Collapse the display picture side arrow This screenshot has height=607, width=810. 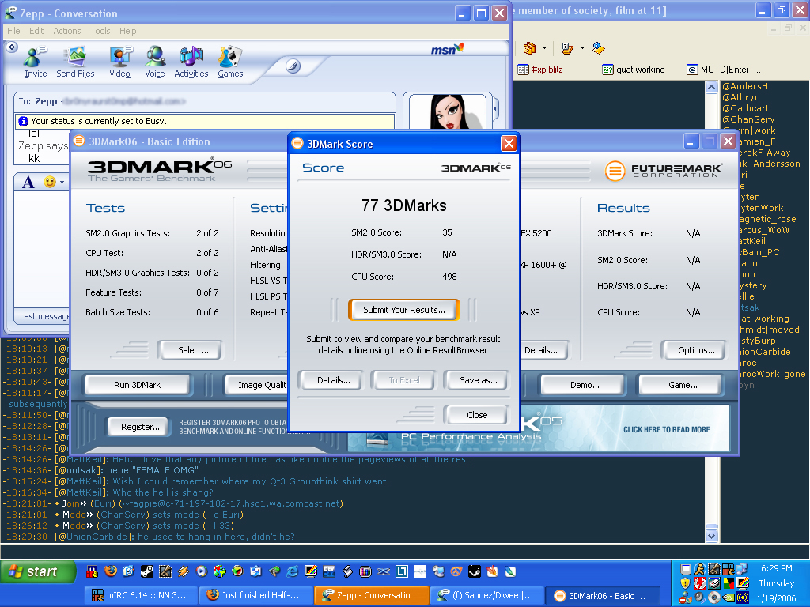[495, 109]
